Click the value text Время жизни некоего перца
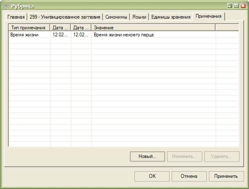The width and height of the screenshot is (249, 189). pyautogui.click(x=127, y=35)
